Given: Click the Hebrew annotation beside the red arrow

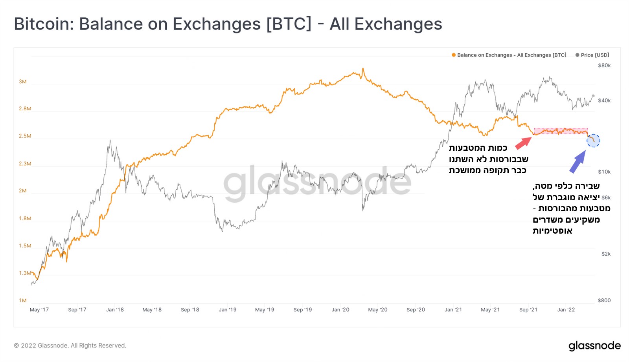Looking at the screenshot, I should [x=488, y=159].
